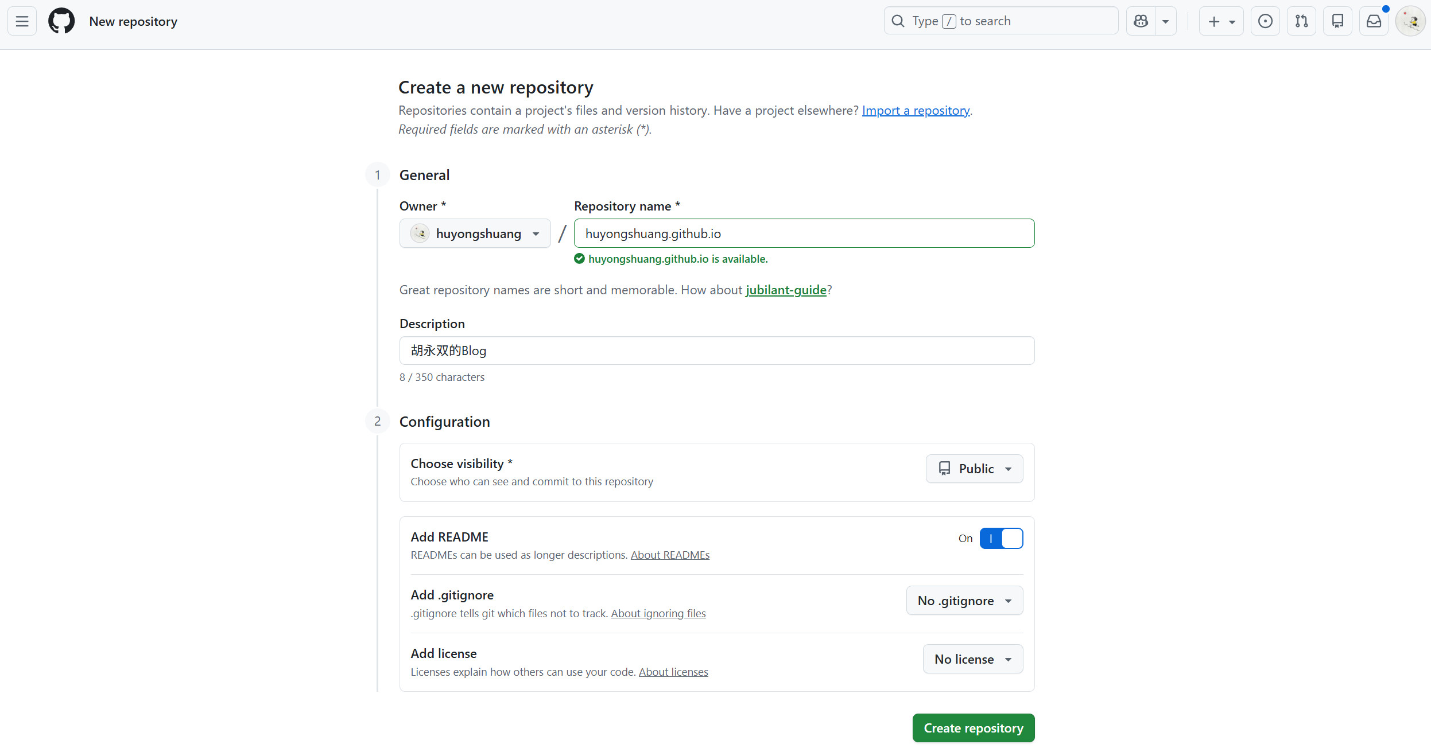This screenshot has width=1431, height=748.
Task: Open the Owner huyongshuang dropdown
Action: pos(475,233)
